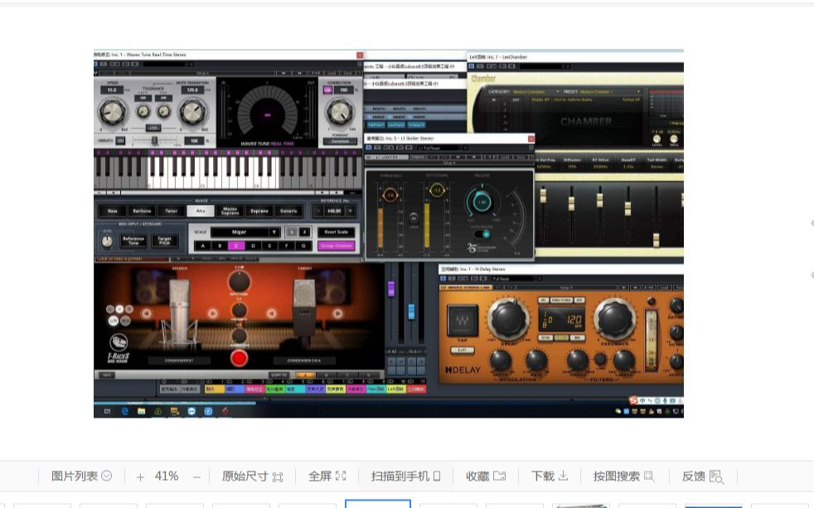Screen dimensions: 814x508
Task: Select the Alto voice range in Waves Tune
Action: pyautogui.click(x=201, y=210)
